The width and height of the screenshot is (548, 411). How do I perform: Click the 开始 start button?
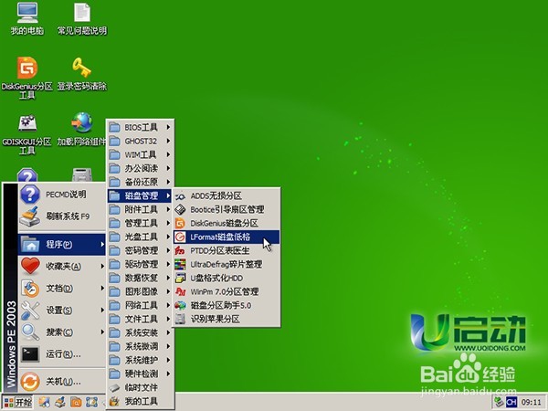pyautogui.click(x=18, y=402)
